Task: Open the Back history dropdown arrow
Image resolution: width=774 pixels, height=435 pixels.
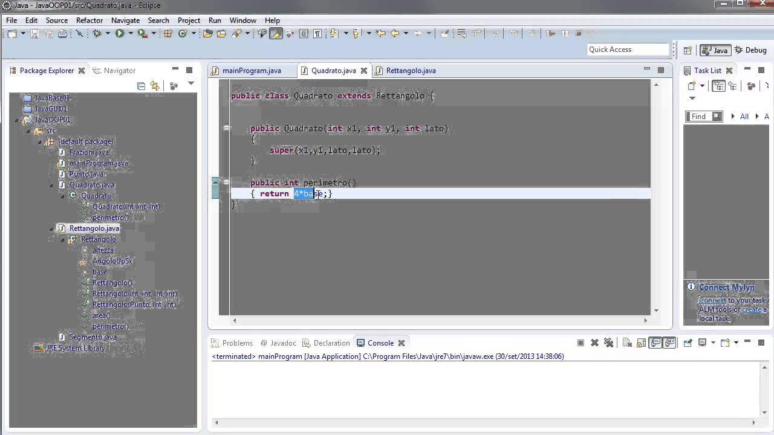Action: pos(406,34)
